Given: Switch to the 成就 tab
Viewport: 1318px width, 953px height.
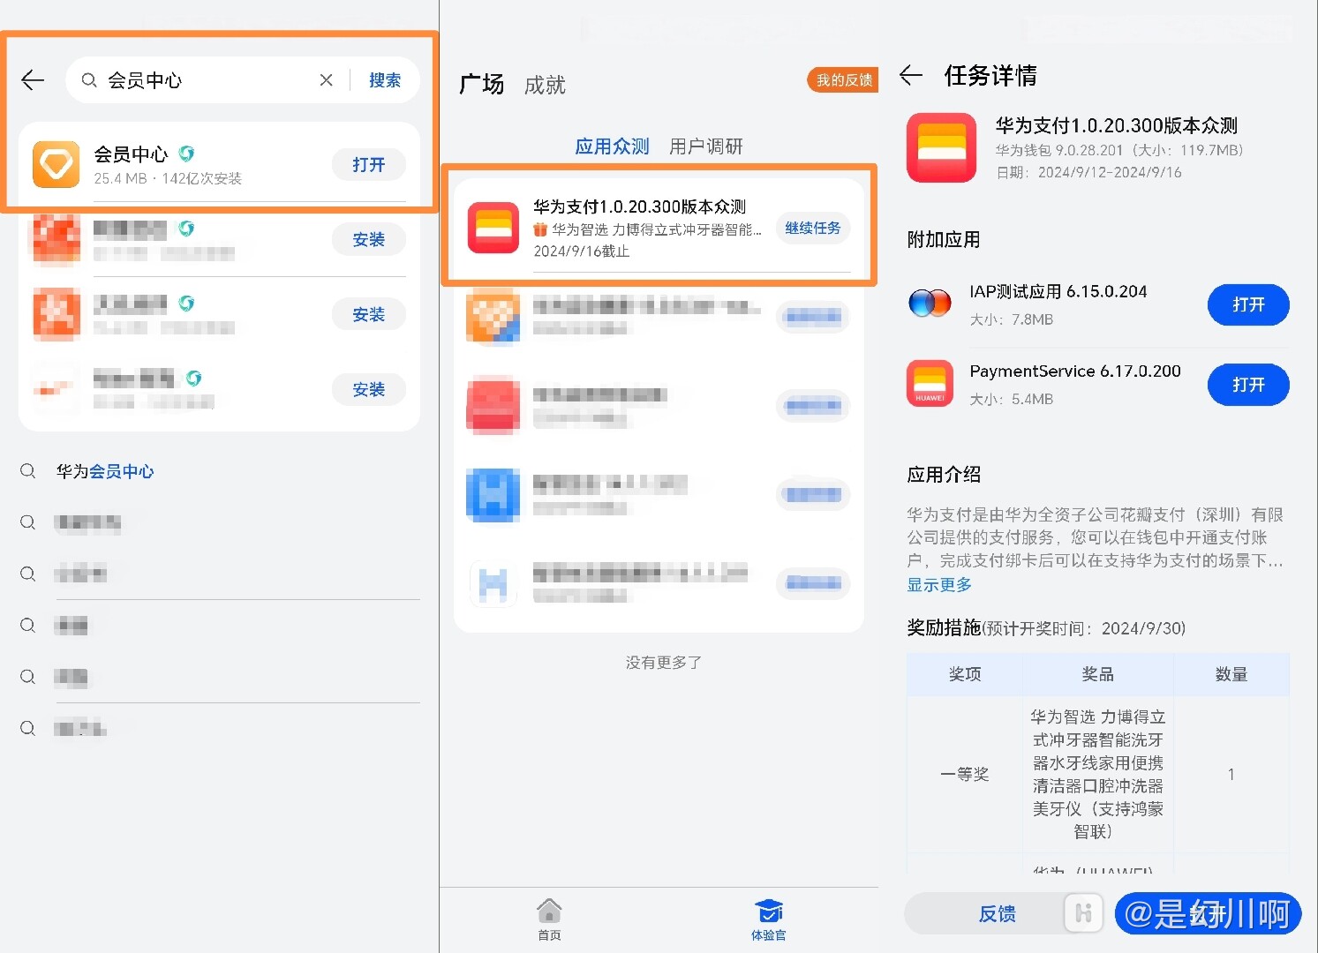Looking at the screenshot, I should tap(545, 85).
